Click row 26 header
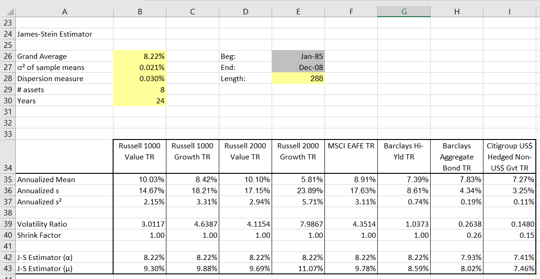The width and height of the screenshot is (540, 279). tap(6, 56)
